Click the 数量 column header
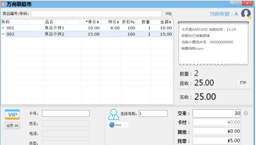256x145 pixels. [144, 22]
